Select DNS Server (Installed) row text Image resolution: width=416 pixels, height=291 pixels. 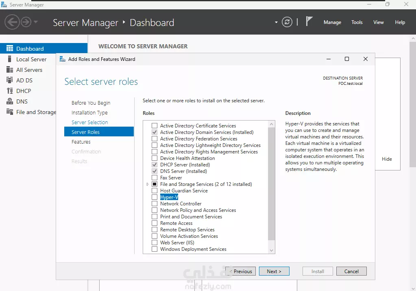(x=183, y=171)
